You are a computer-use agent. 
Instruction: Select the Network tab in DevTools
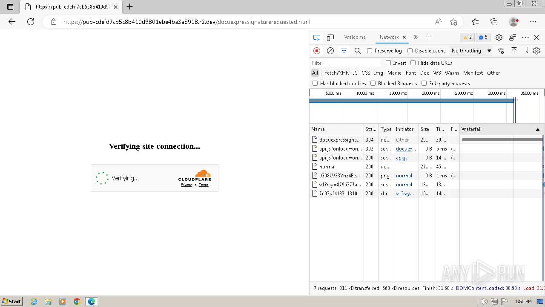point(389,37)
